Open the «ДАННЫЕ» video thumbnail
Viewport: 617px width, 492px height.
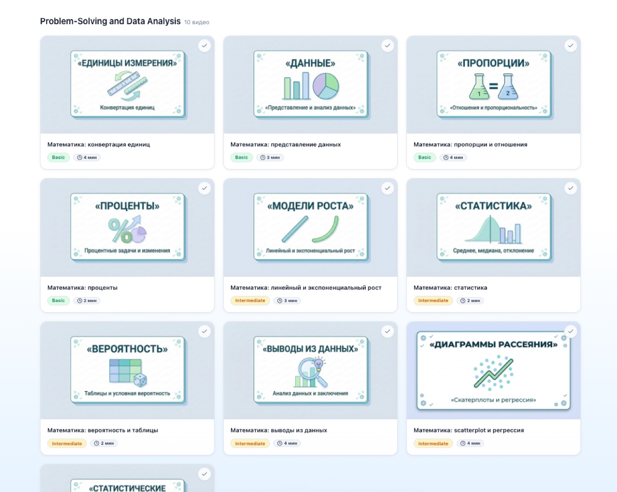[310, 85]
